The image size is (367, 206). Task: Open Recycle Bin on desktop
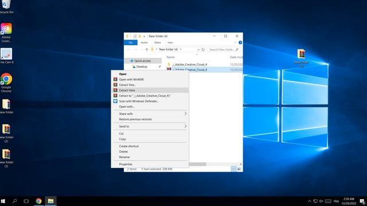coord(6,7)
